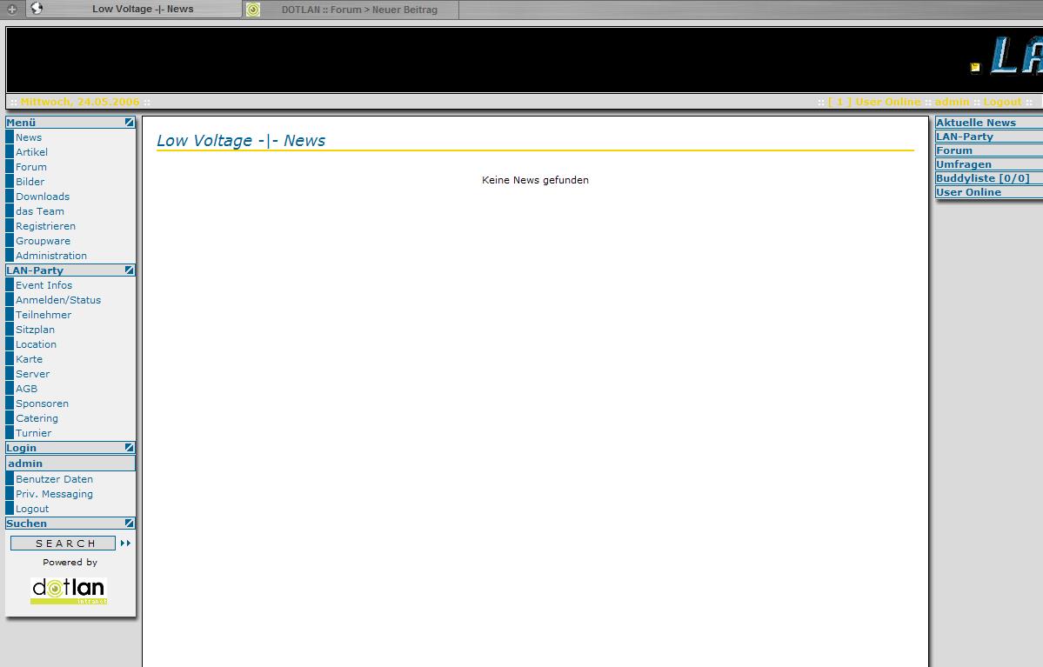Select the Low Voltage News tab
This screenshot has width=1043, height=667.
(143, 10)
